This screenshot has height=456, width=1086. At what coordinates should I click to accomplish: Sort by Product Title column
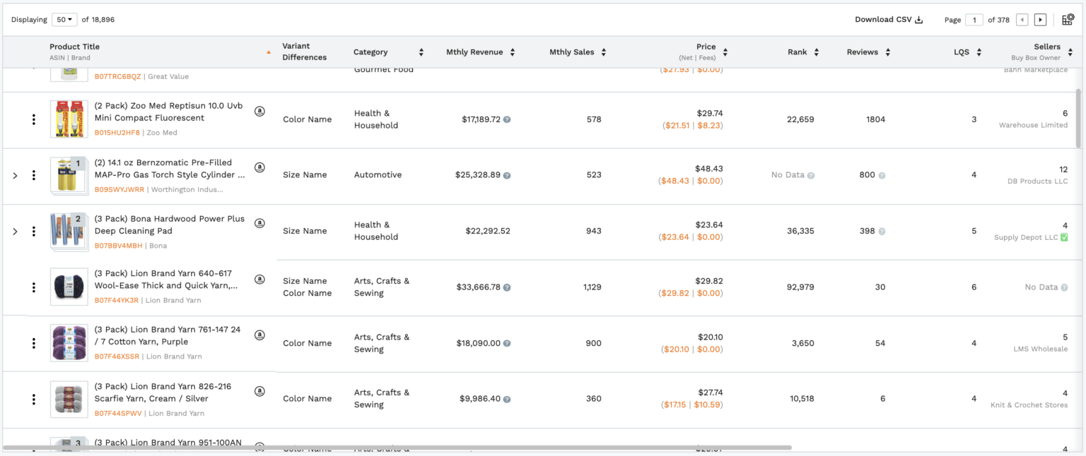(x=268, y=52)
